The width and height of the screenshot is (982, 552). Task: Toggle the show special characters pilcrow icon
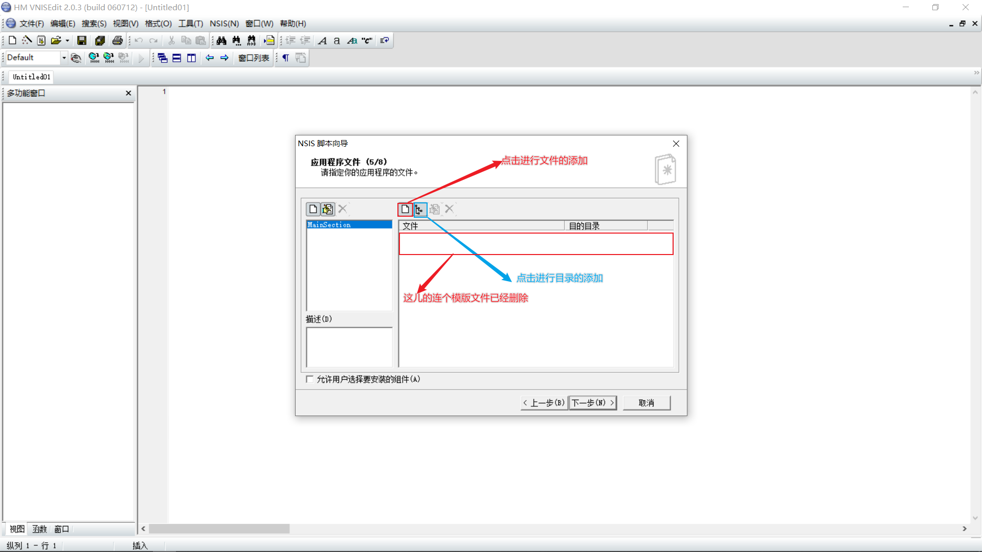pos(286,58)
